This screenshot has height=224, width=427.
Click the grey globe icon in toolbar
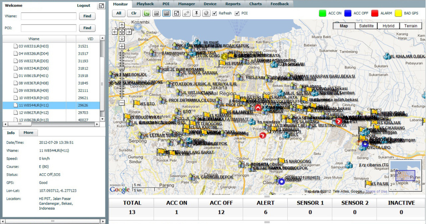coord(206,13)
